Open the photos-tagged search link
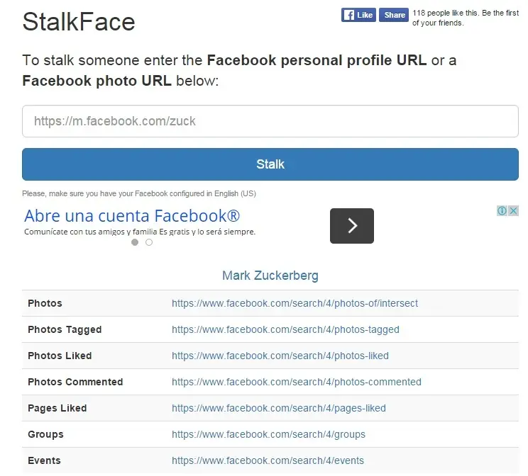 click(x=285, y=329)
